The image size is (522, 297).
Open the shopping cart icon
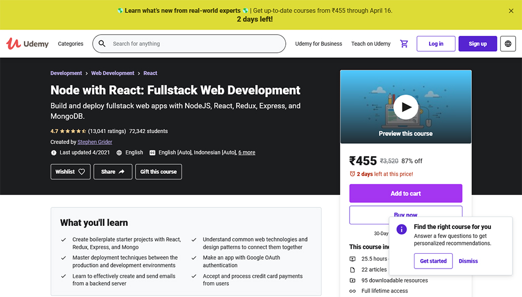[x=404, y=44]
